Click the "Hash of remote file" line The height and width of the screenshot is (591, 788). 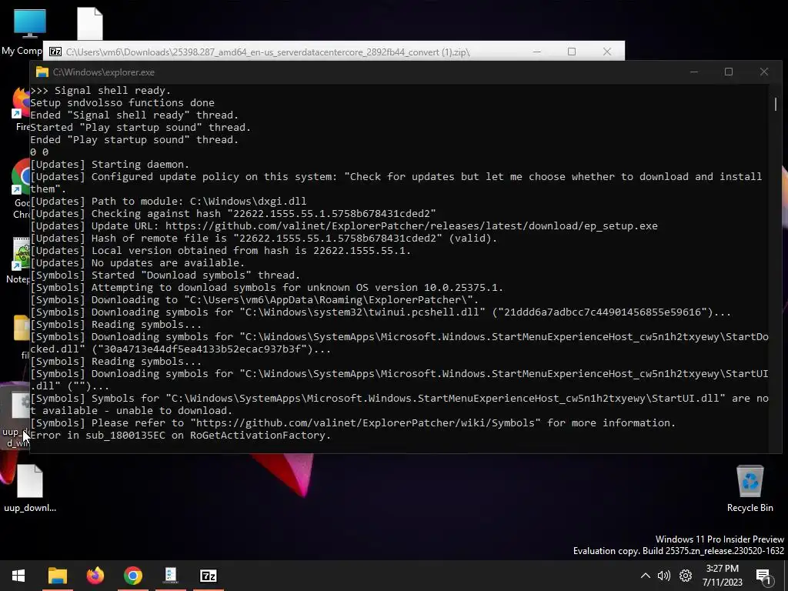(264, 239)
